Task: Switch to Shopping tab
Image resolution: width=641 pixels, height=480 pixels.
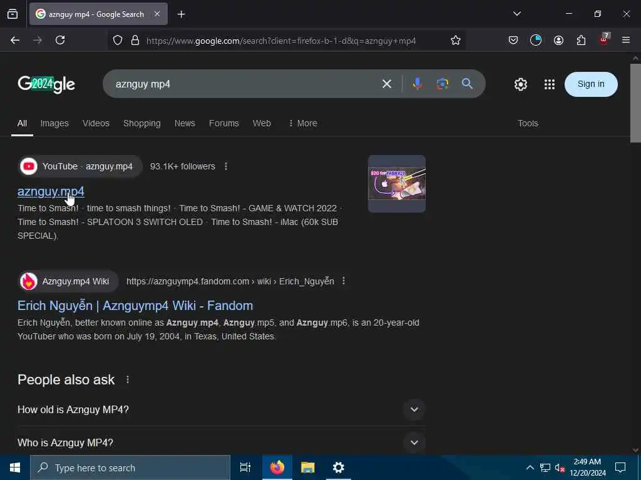Action: point(142,123)
